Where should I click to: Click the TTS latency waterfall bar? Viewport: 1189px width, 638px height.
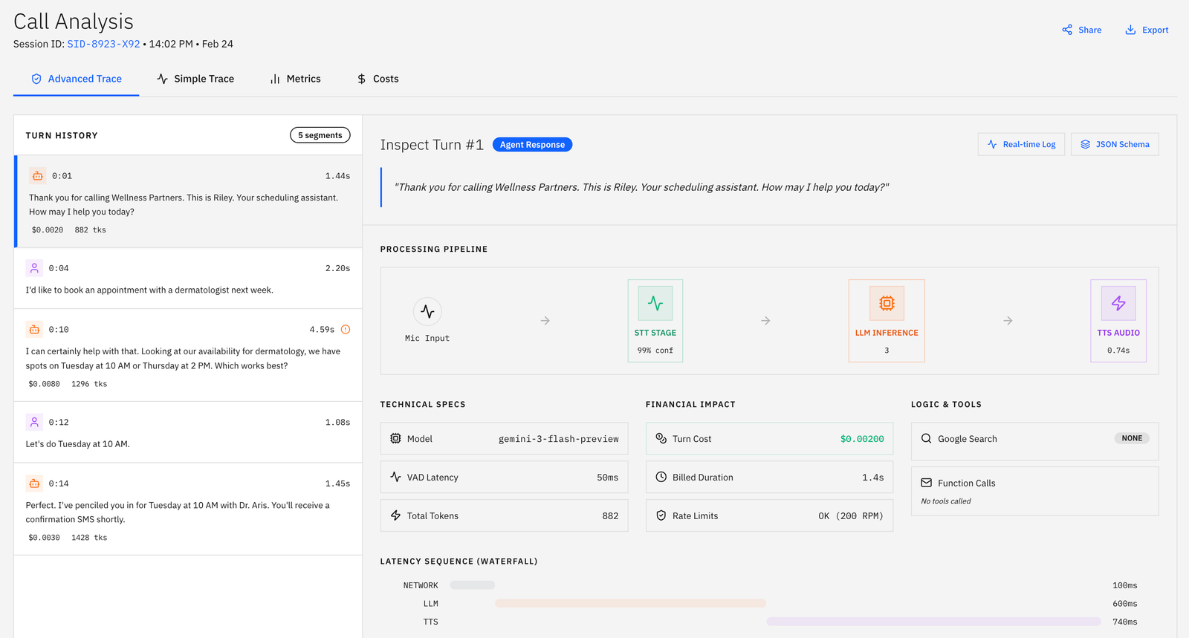point(933,622)
